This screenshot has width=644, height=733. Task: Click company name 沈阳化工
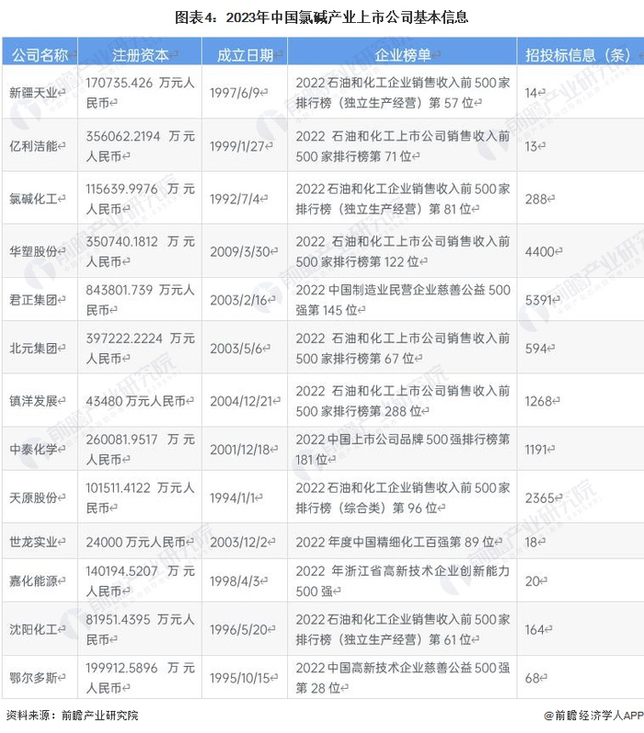[x=33, y=630]
